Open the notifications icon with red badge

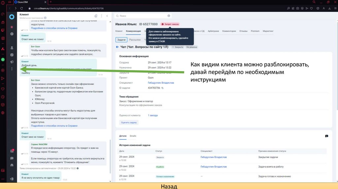click(x=12, y=151)
